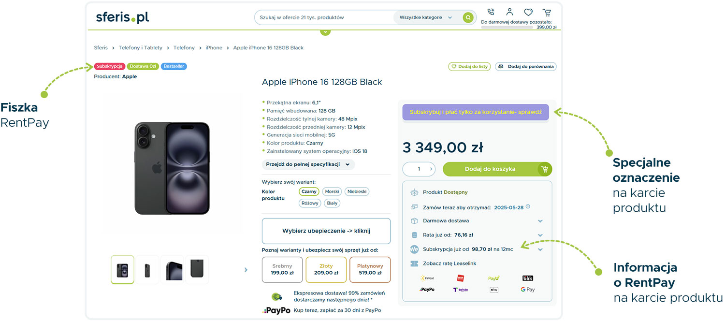Click the green chevron below header
This screenshot has height=322, width=725.
coord(325,31)
